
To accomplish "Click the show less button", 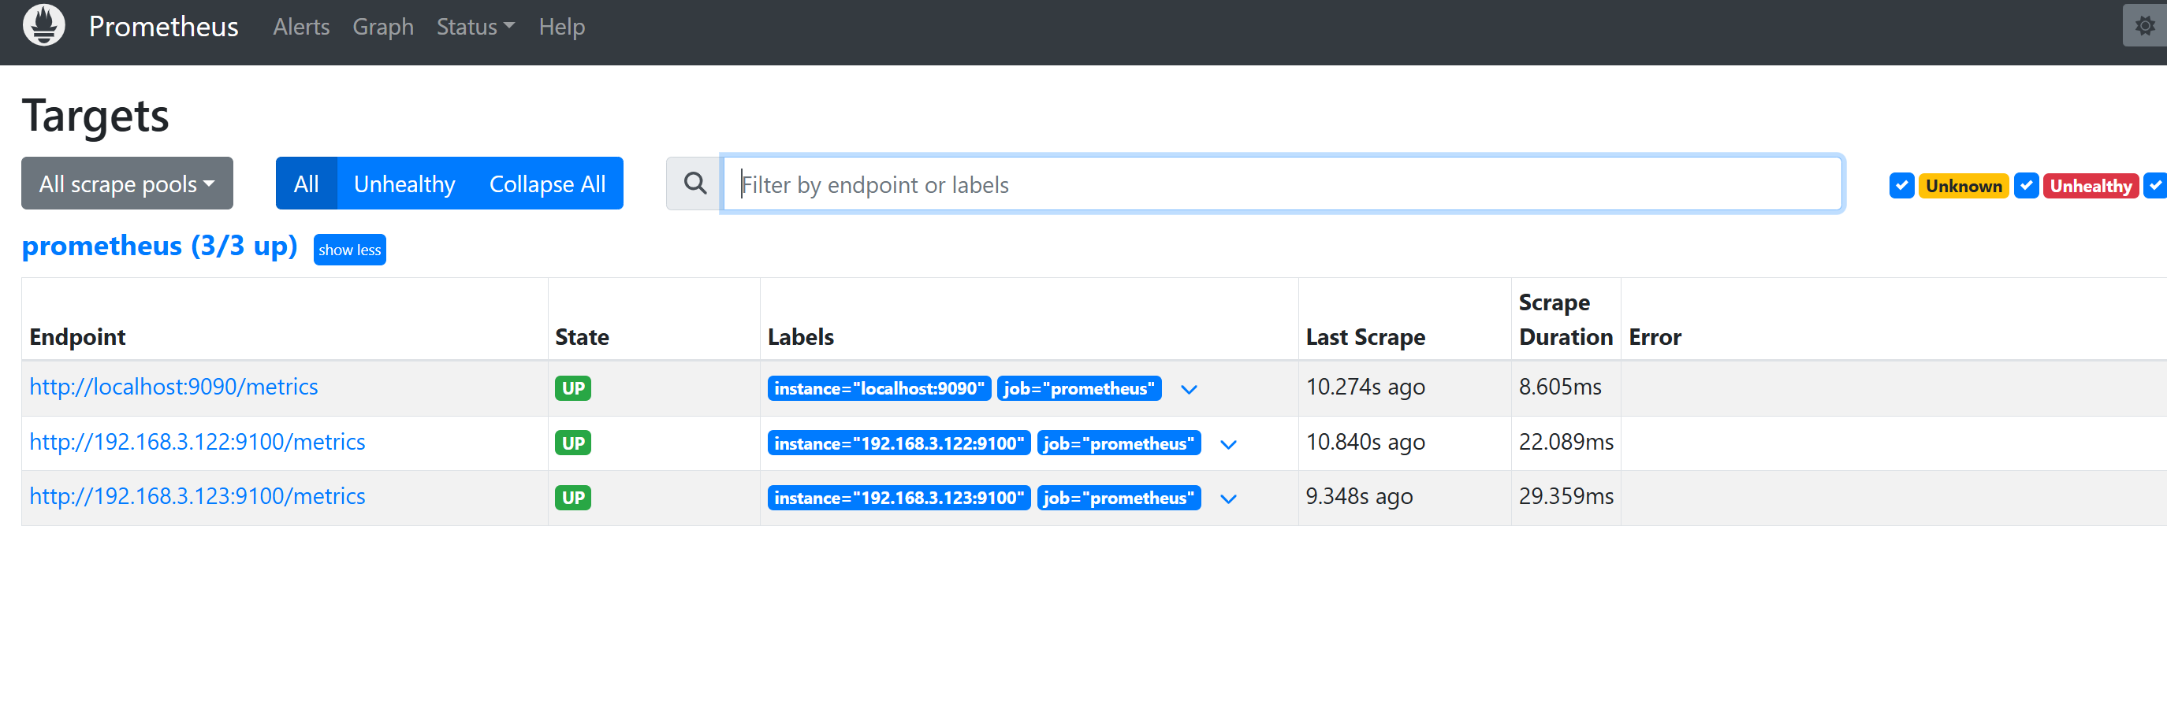I will [x=349, y=250].
